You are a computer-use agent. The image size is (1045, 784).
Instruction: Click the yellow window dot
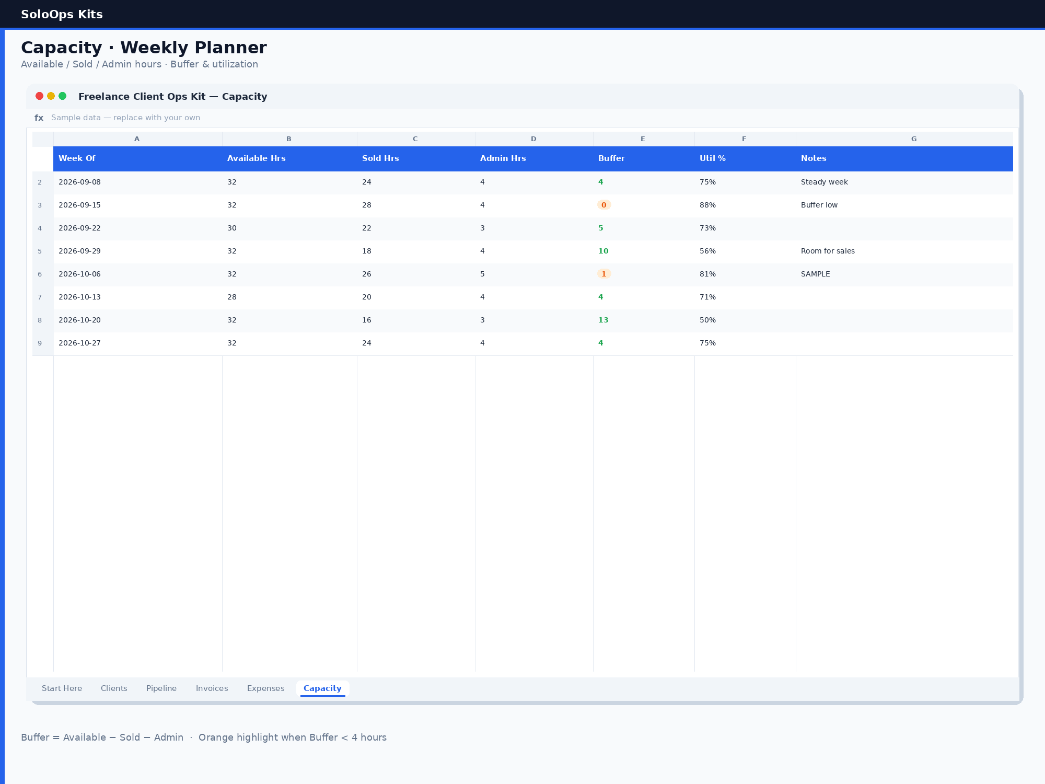coord(51,96)
